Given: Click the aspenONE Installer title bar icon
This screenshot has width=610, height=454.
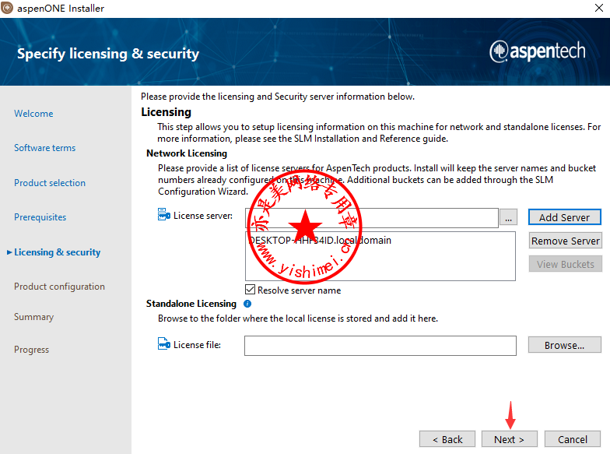Looking at the screenshot, I should tap(9, 9).
